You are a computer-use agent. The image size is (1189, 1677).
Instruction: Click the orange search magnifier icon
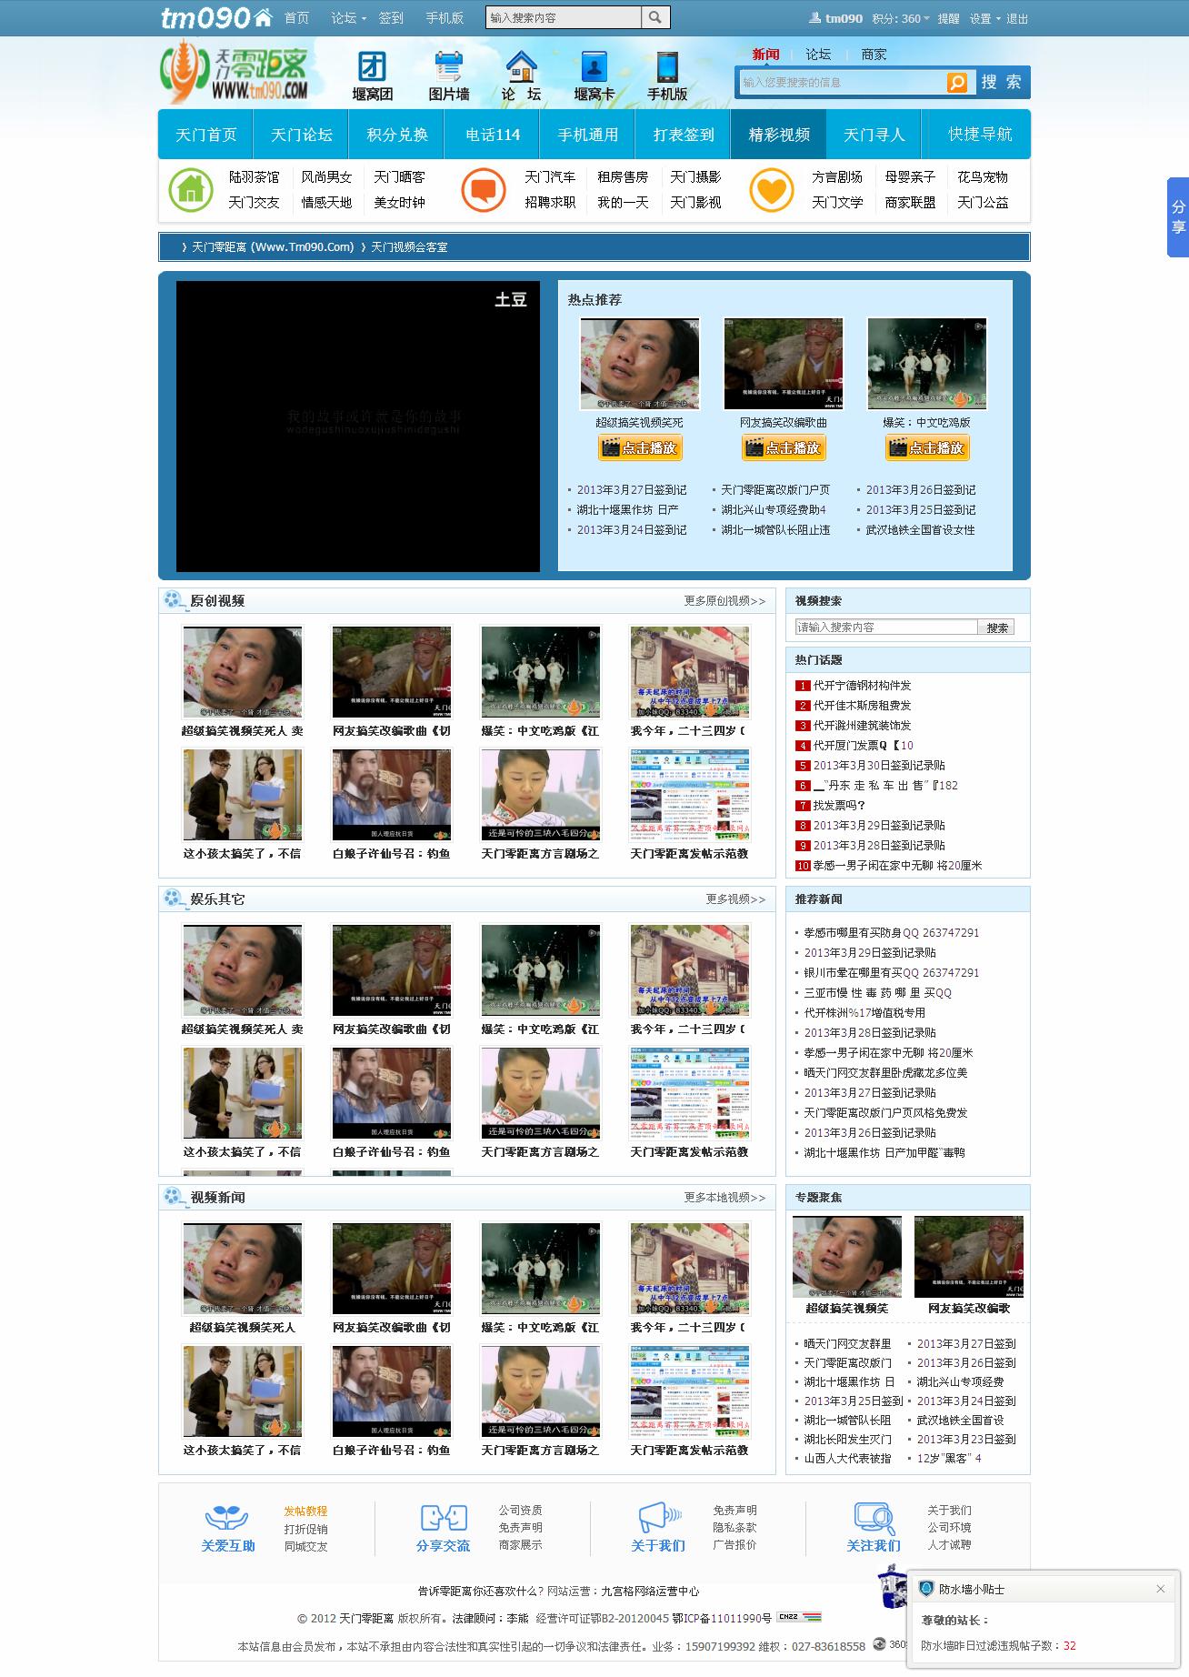(x=956, y=83)
